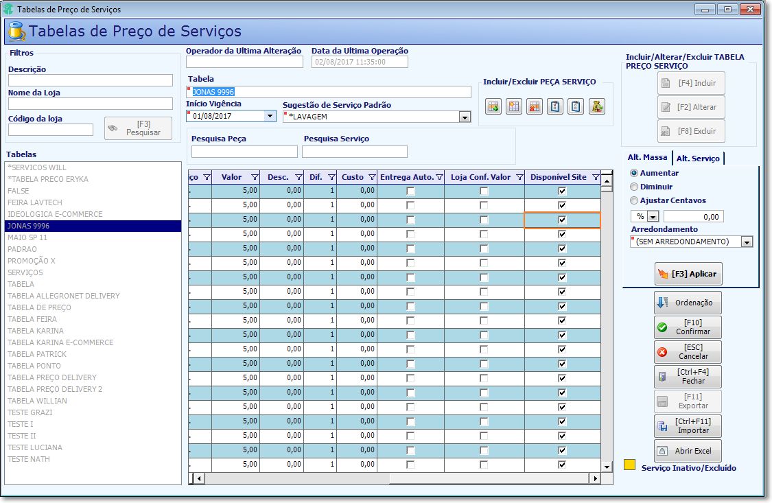Select the Ajustar Centavos radio option

[x=634, y=200]
